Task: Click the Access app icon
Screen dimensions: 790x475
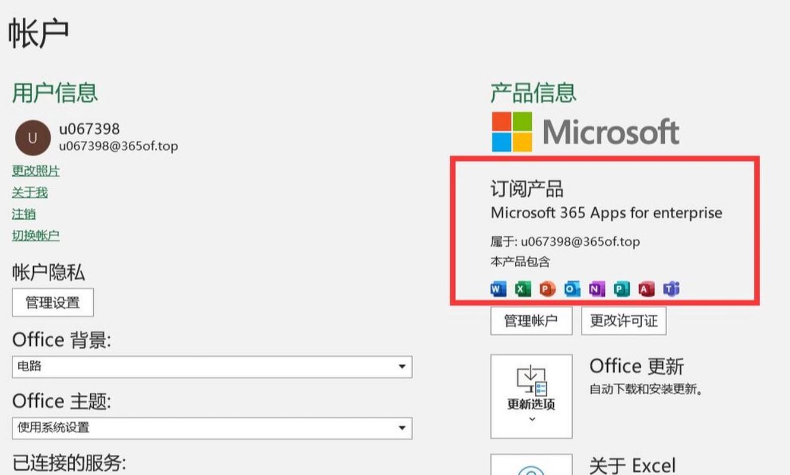Action: coord(646,289)
